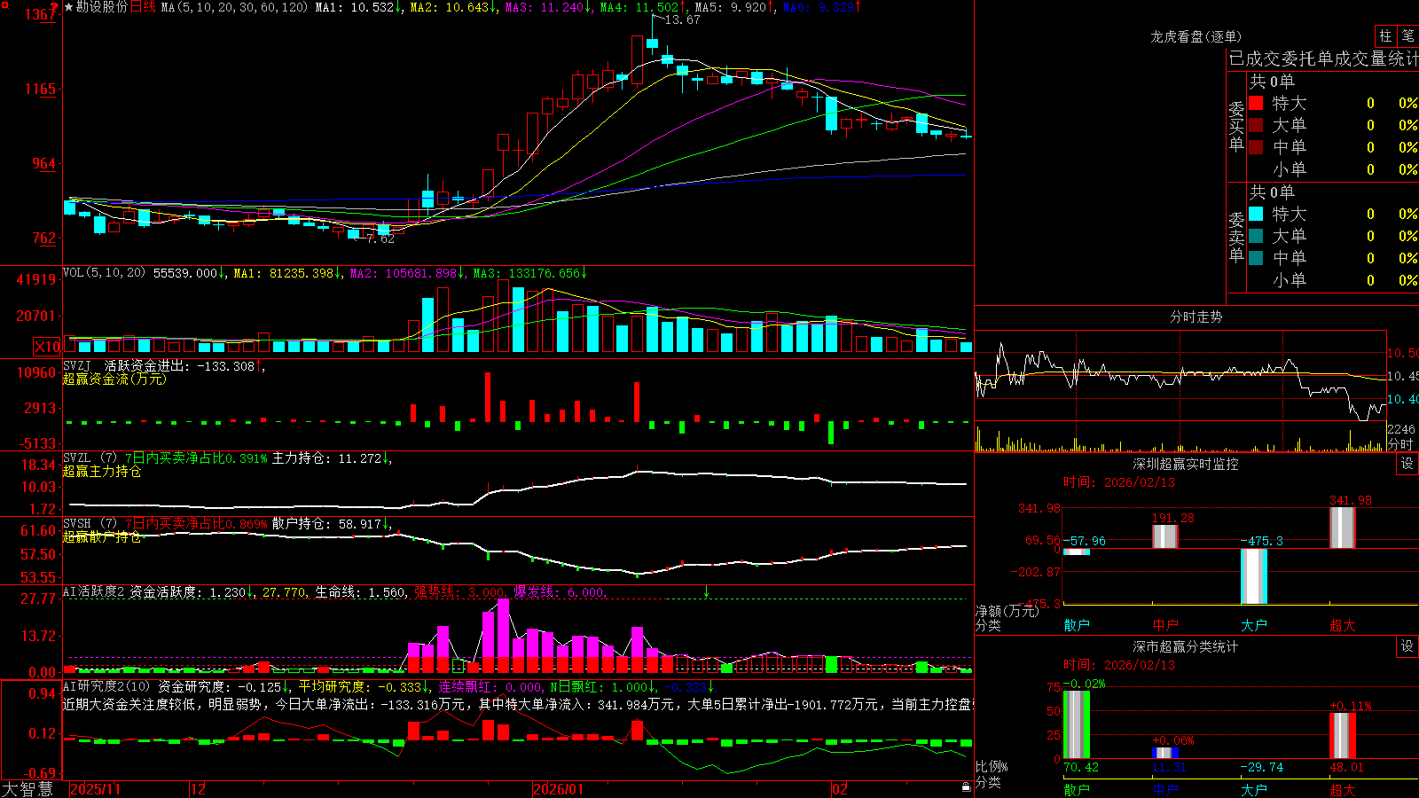This screenshot has width=1419, height=798.
Task: Click the SVSH (7) indicator label
Action: [x=90, y=524]
